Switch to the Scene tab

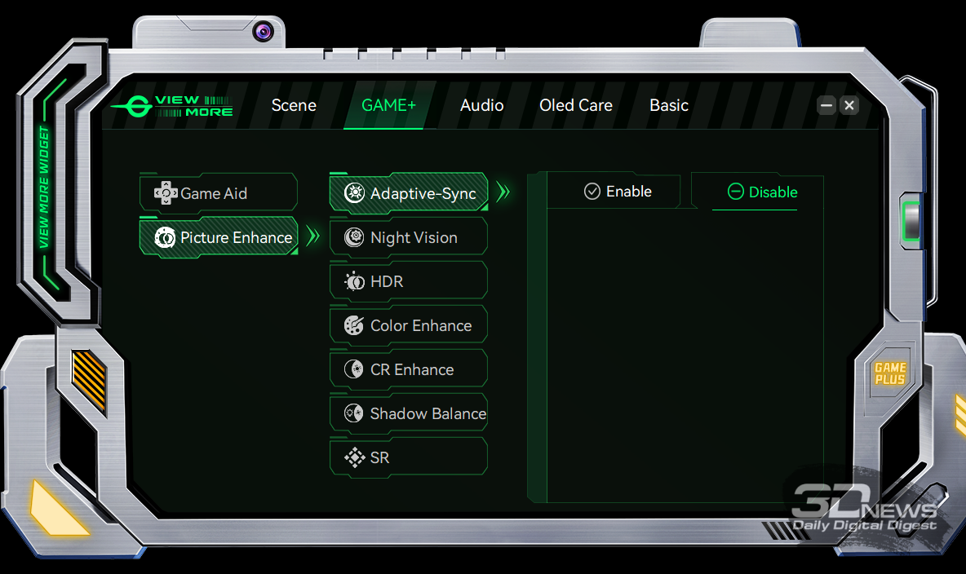pos(294,105)
